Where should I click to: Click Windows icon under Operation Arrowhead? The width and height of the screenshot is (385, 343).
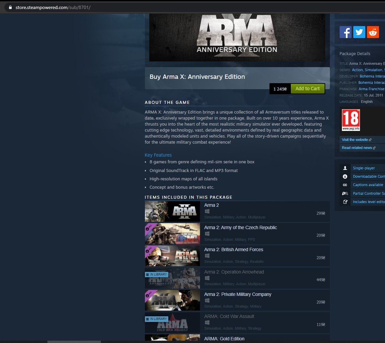pyautogui.click(x=207, y=278)
